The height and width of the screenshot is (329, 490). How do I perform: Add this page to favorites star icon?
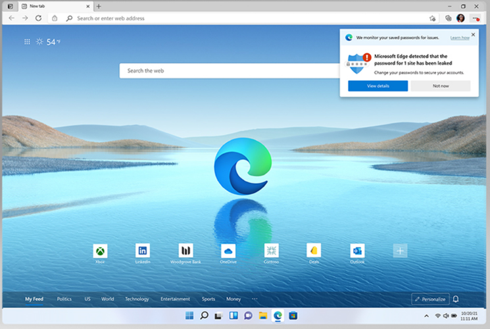point(433,18)
